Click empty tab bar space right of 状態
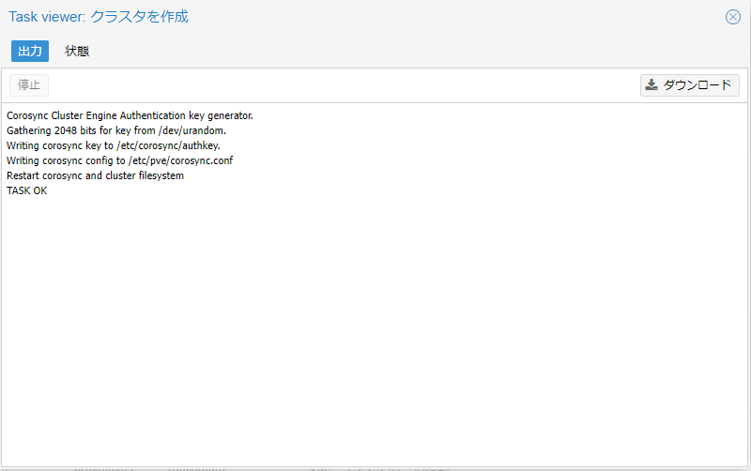This screenshot has height=471, width=751. (375, 51)
